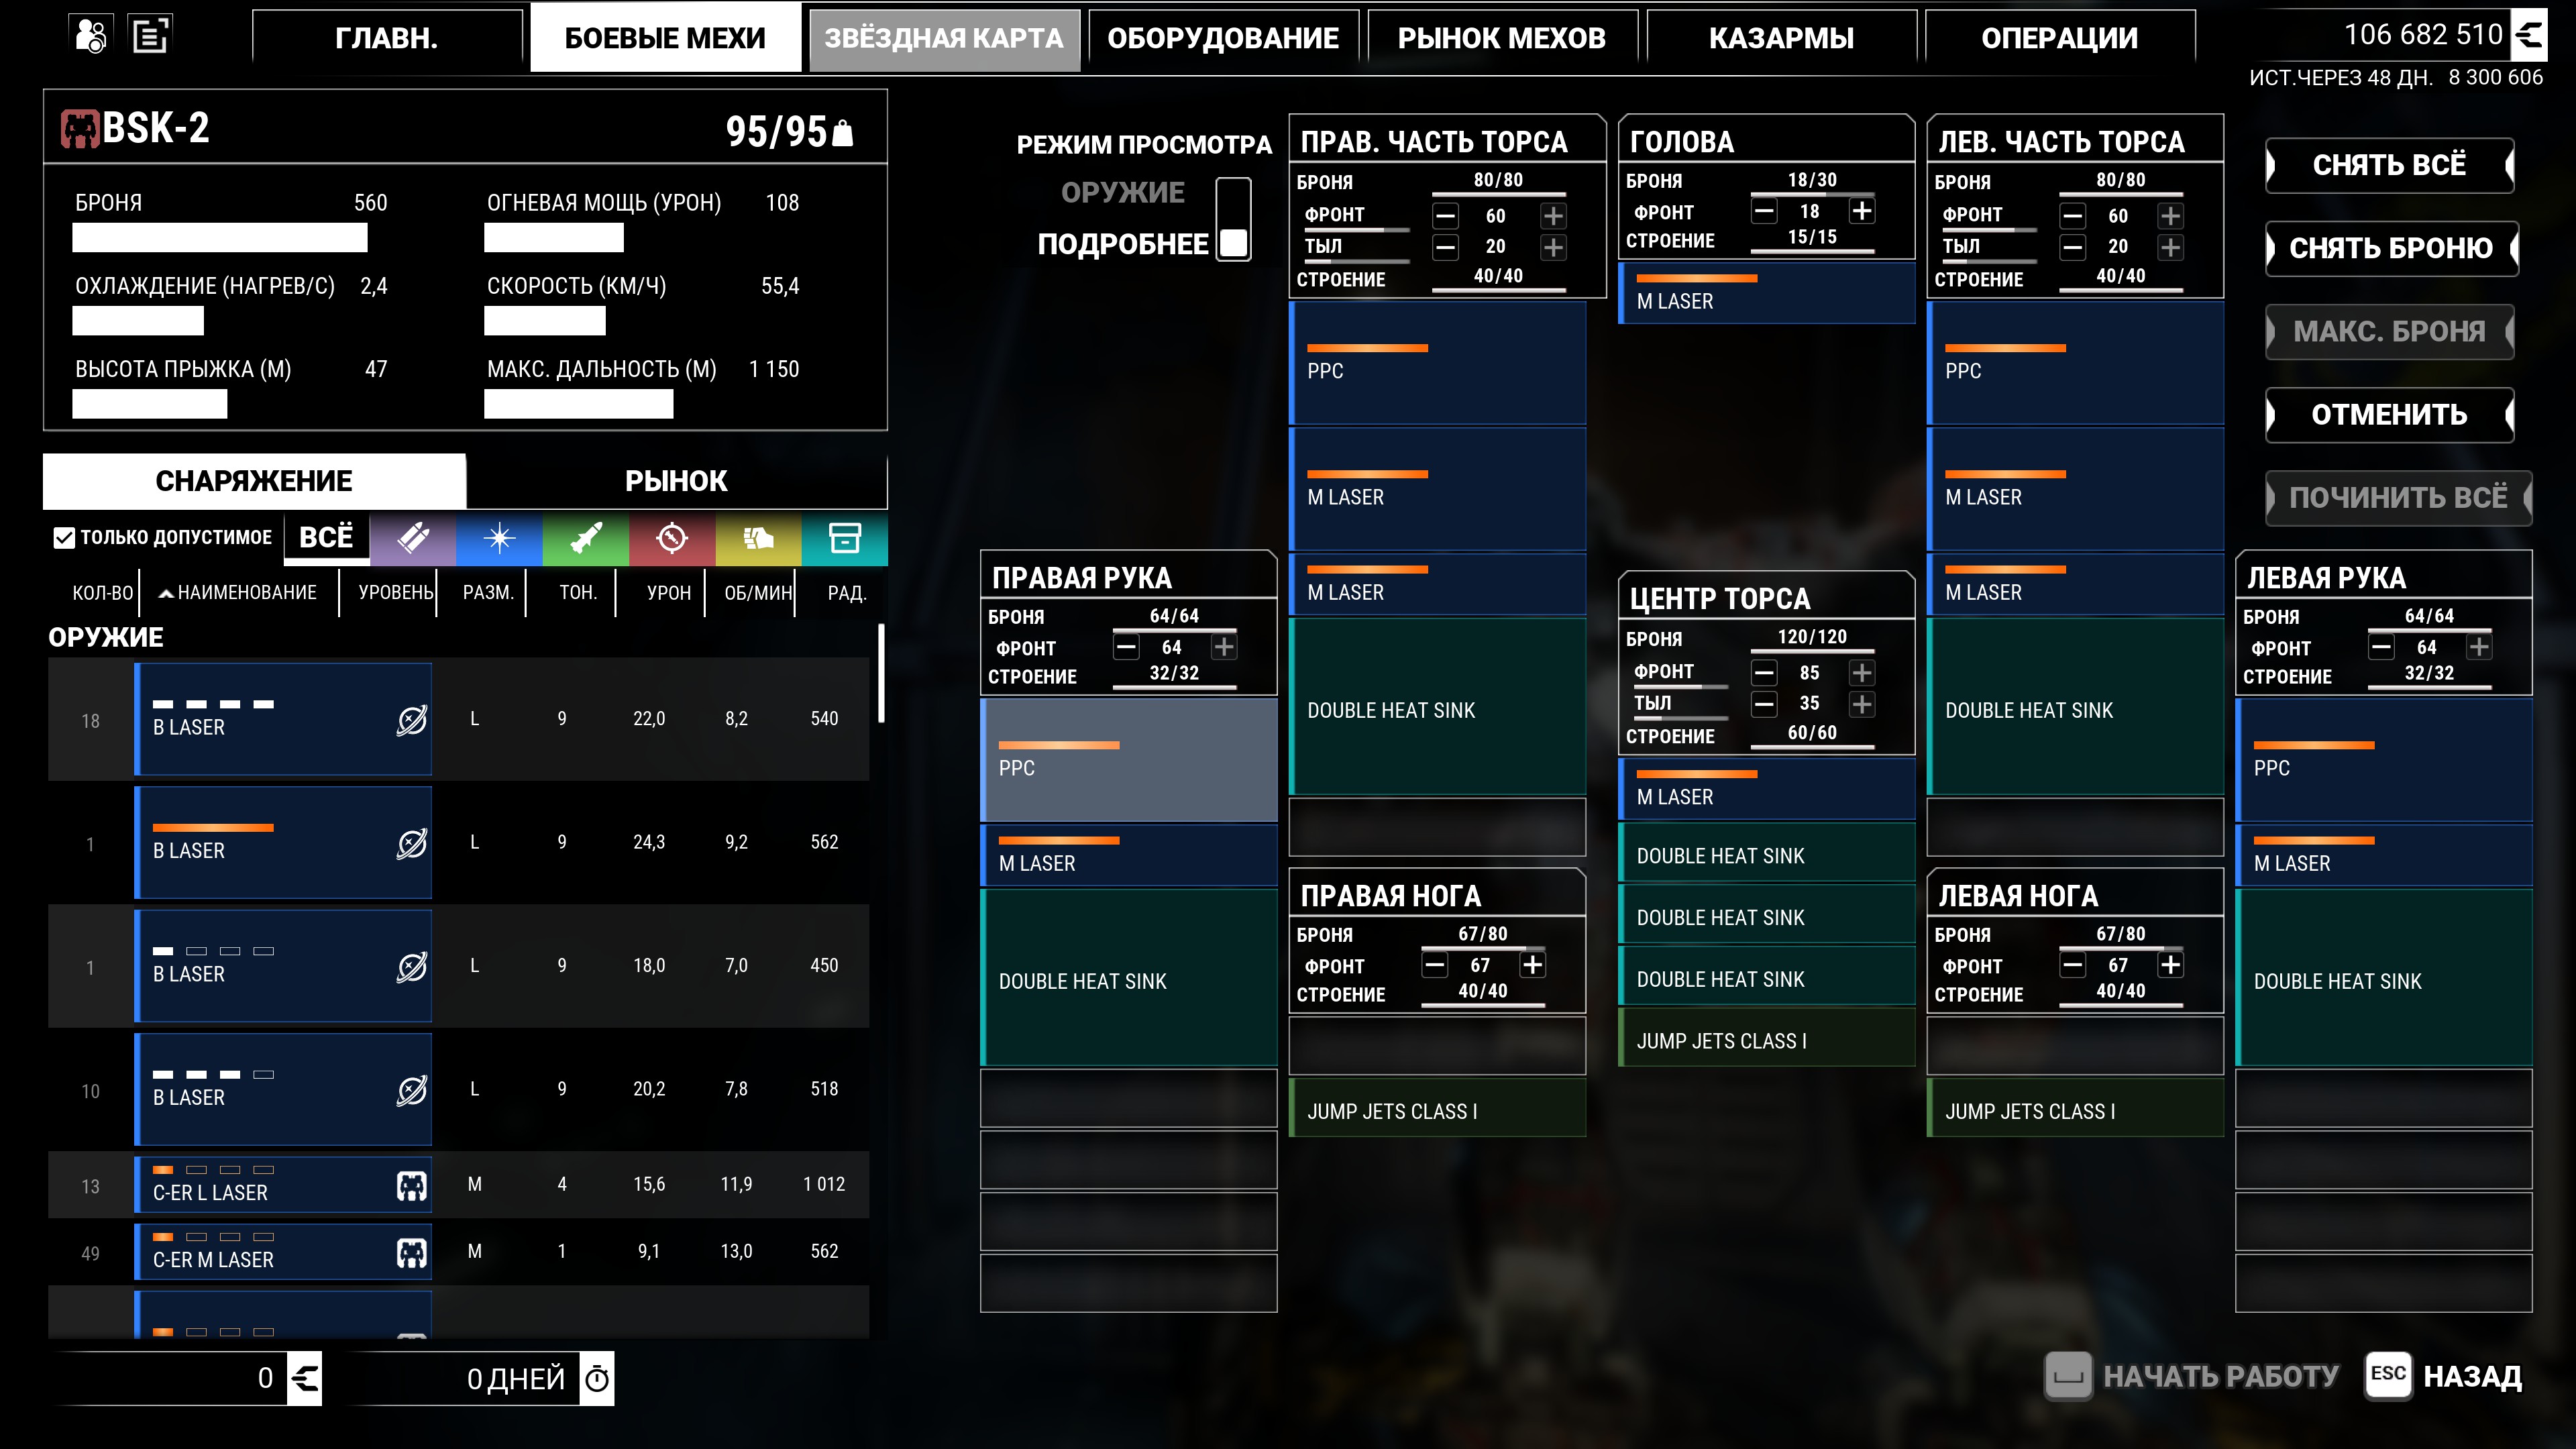2576x1449 pixels.
Task: Decrease left leg front armor minus
Action: (x=2073, y=965)
